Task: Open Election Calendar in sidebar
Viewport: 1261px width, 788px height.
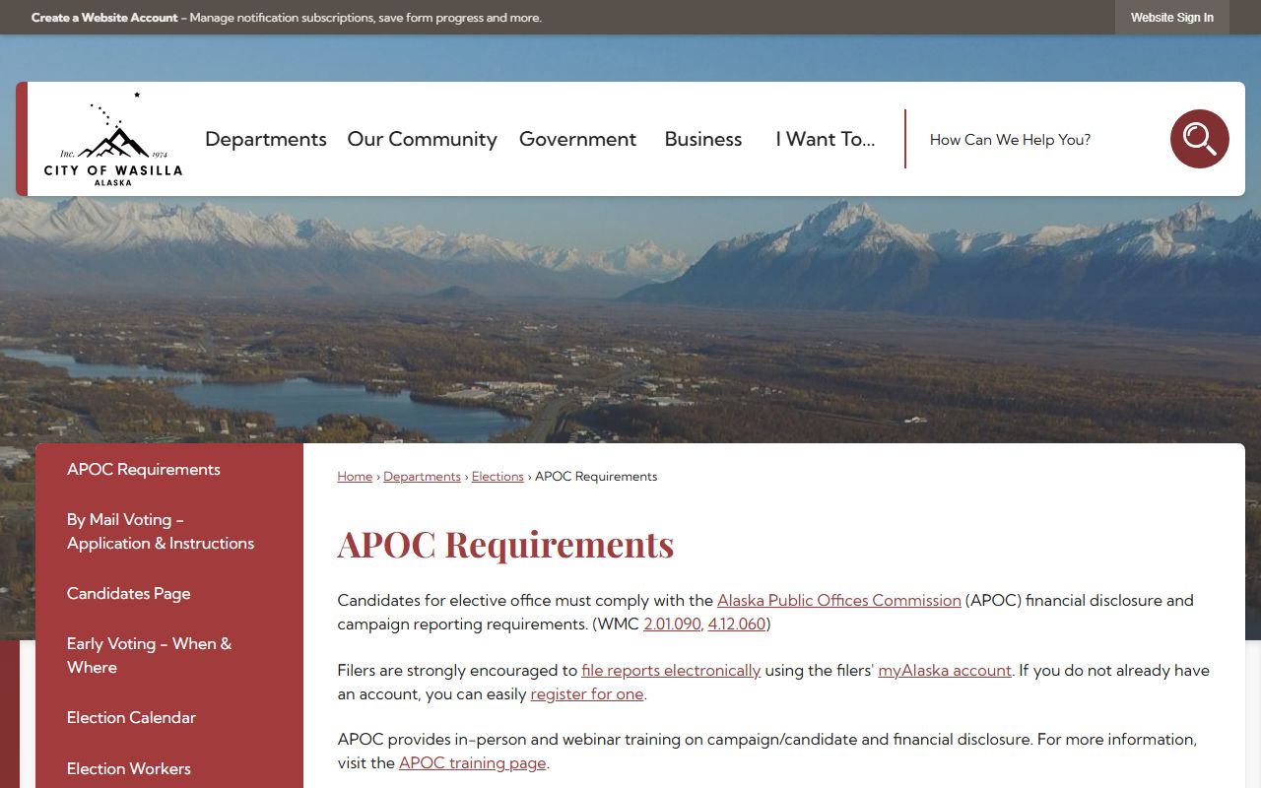Action: 169,717
